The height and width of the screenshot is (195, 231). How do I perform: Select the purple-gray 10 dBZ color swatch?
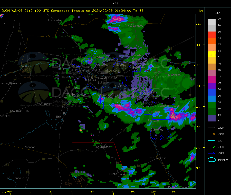click(x=211, y=118)
